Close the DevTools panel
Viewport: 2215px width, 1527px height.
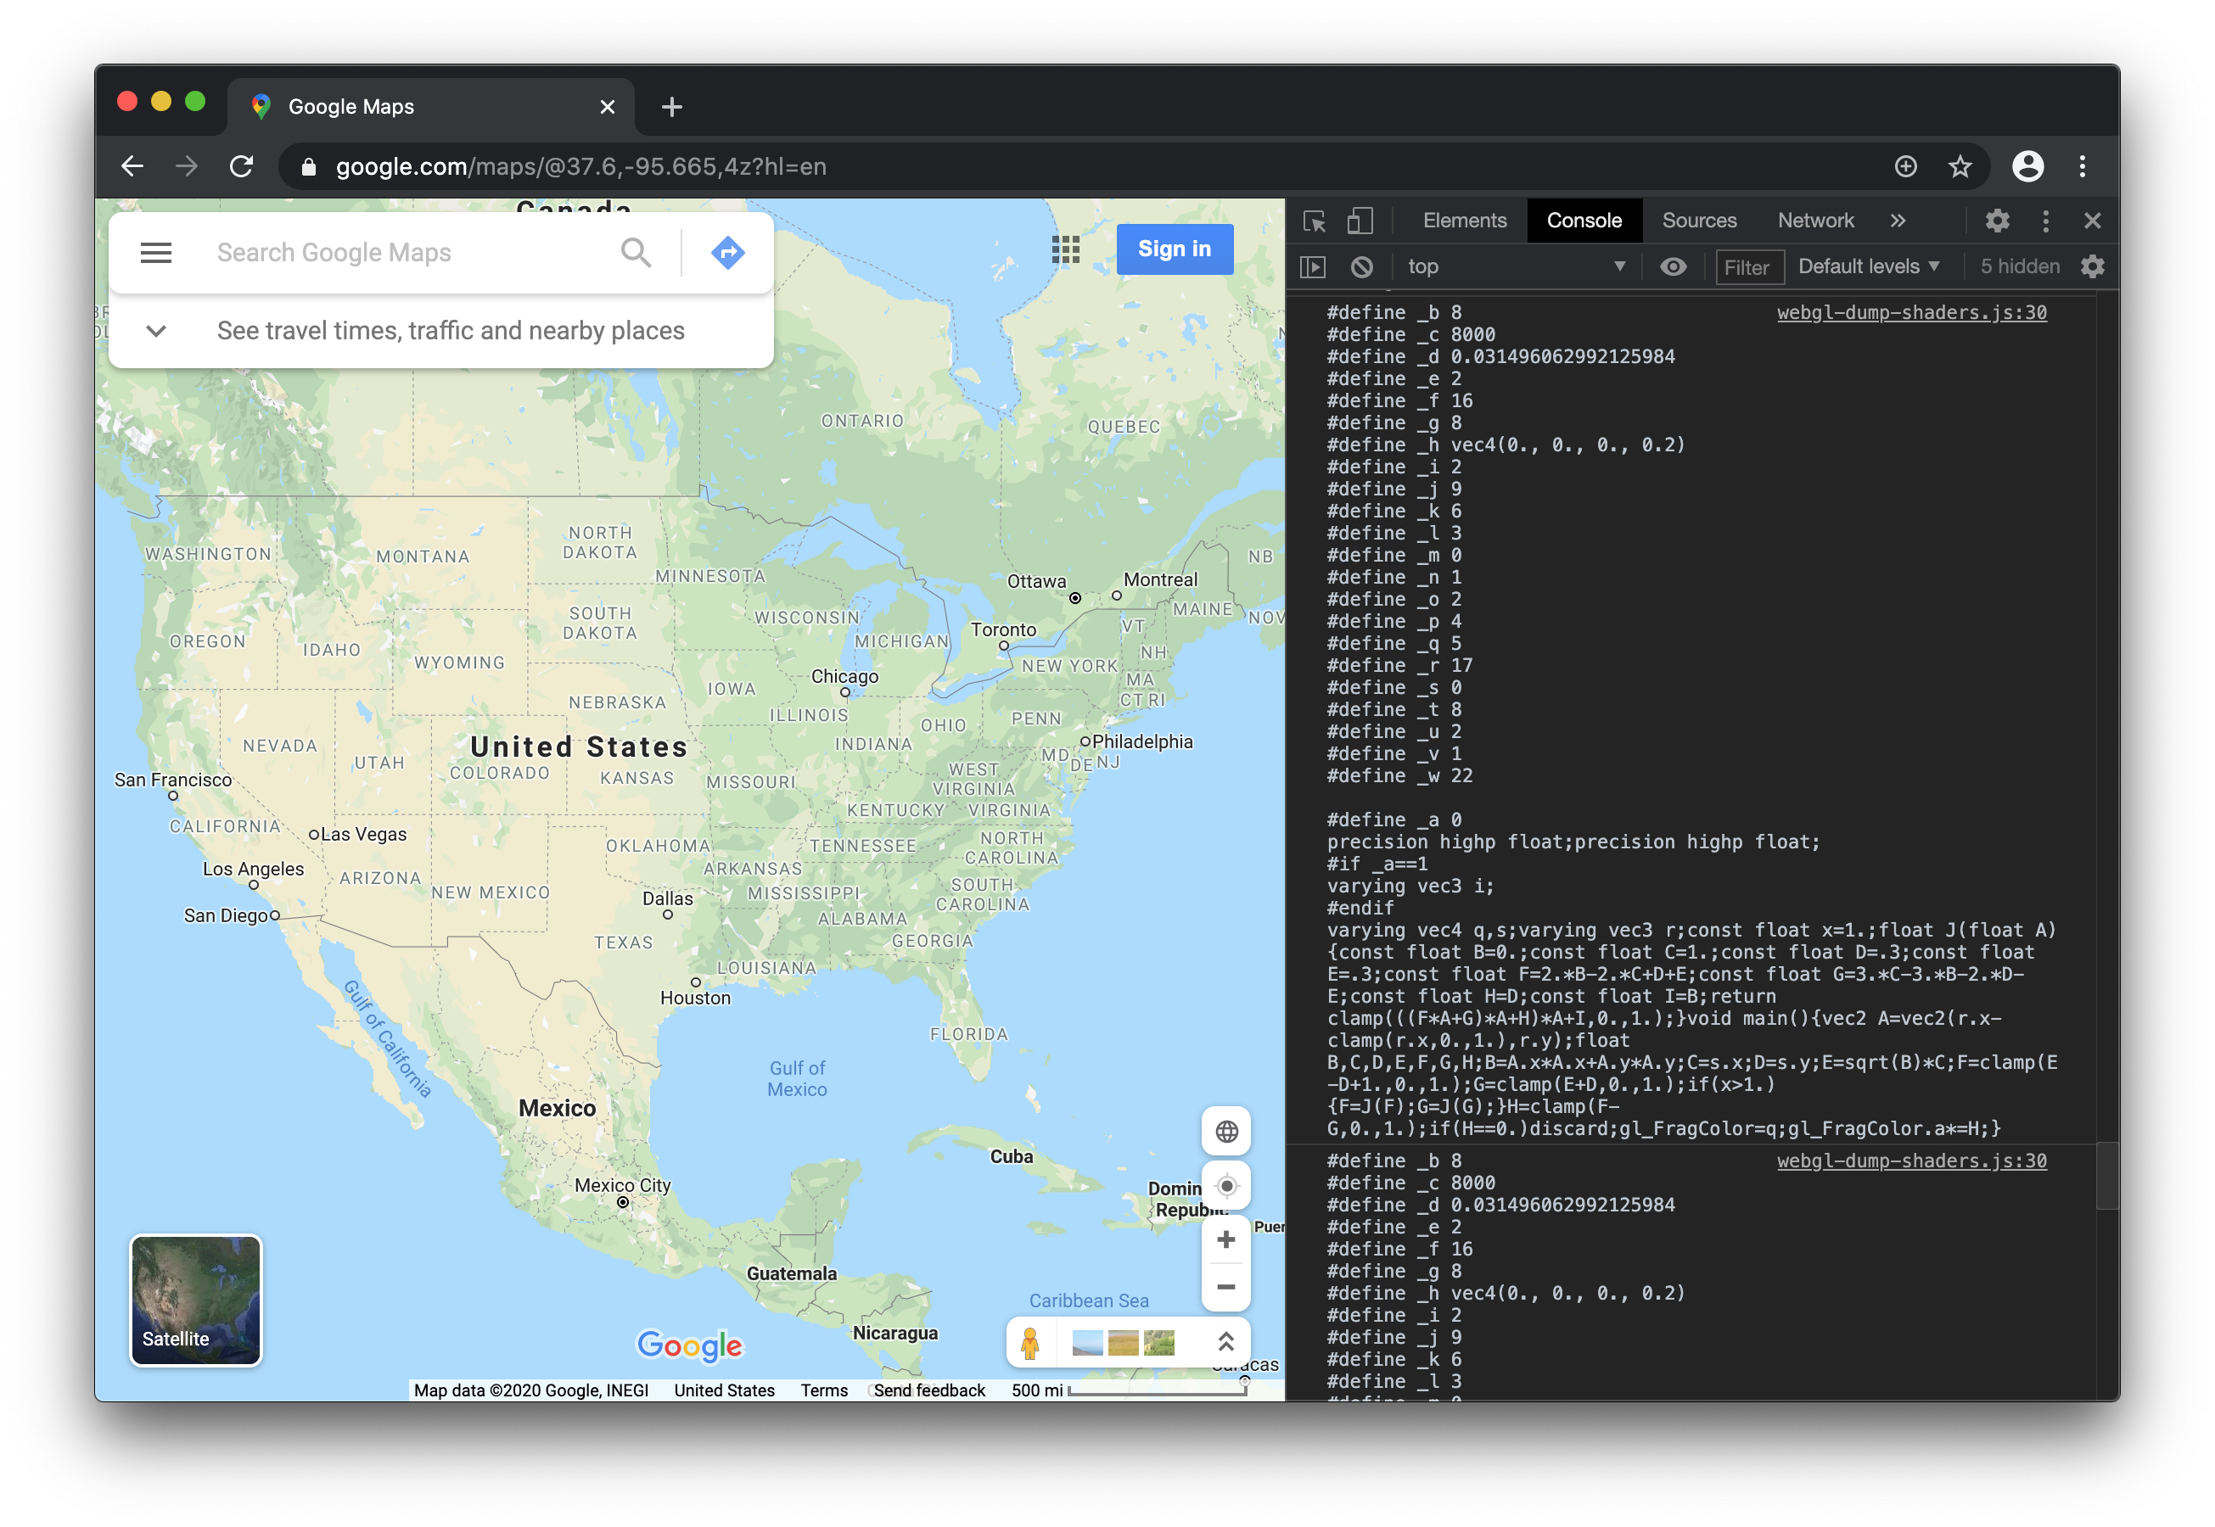(2093, 221)
